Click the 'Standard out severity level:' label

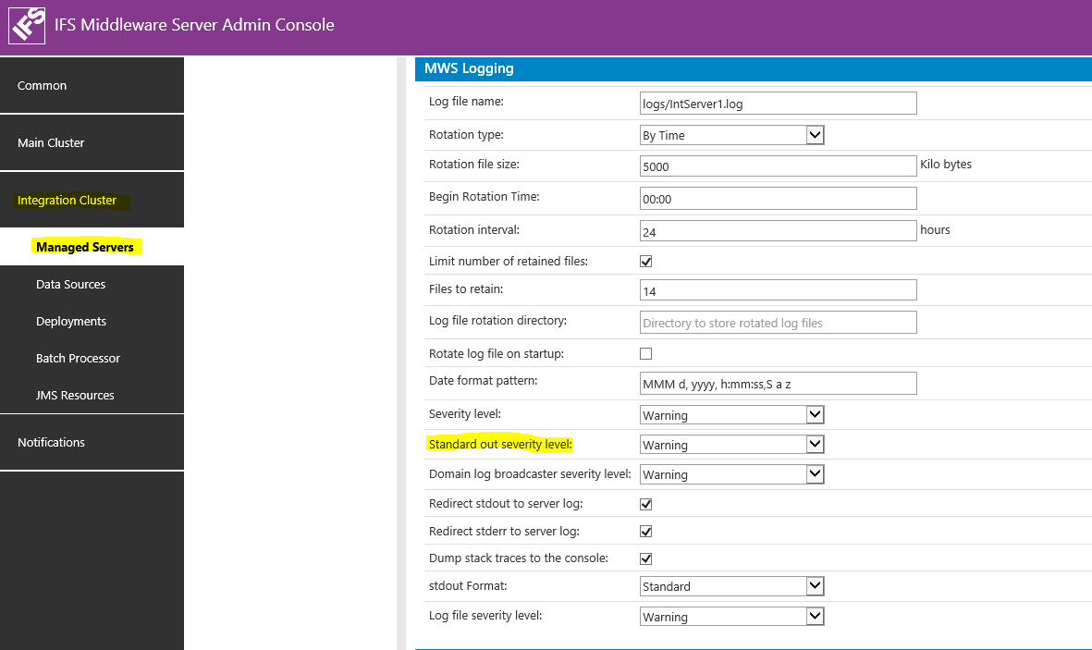(x=500, y=444)
